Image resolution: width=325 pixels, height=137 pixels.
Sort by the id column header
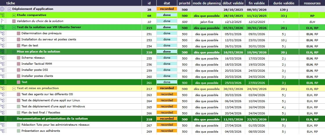(149, 3)
